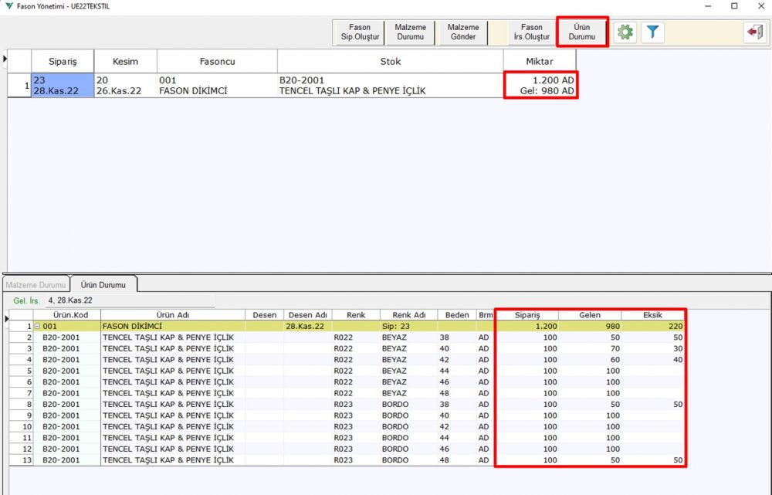Click the exit door icon
Screen dimensions: 772x495
point(753,32)
